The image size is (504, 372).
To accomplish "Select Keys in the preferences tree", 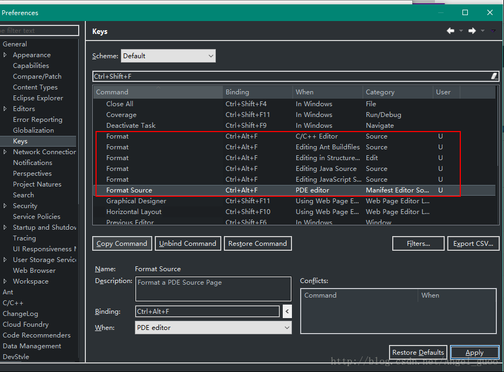I will point(21,141).
